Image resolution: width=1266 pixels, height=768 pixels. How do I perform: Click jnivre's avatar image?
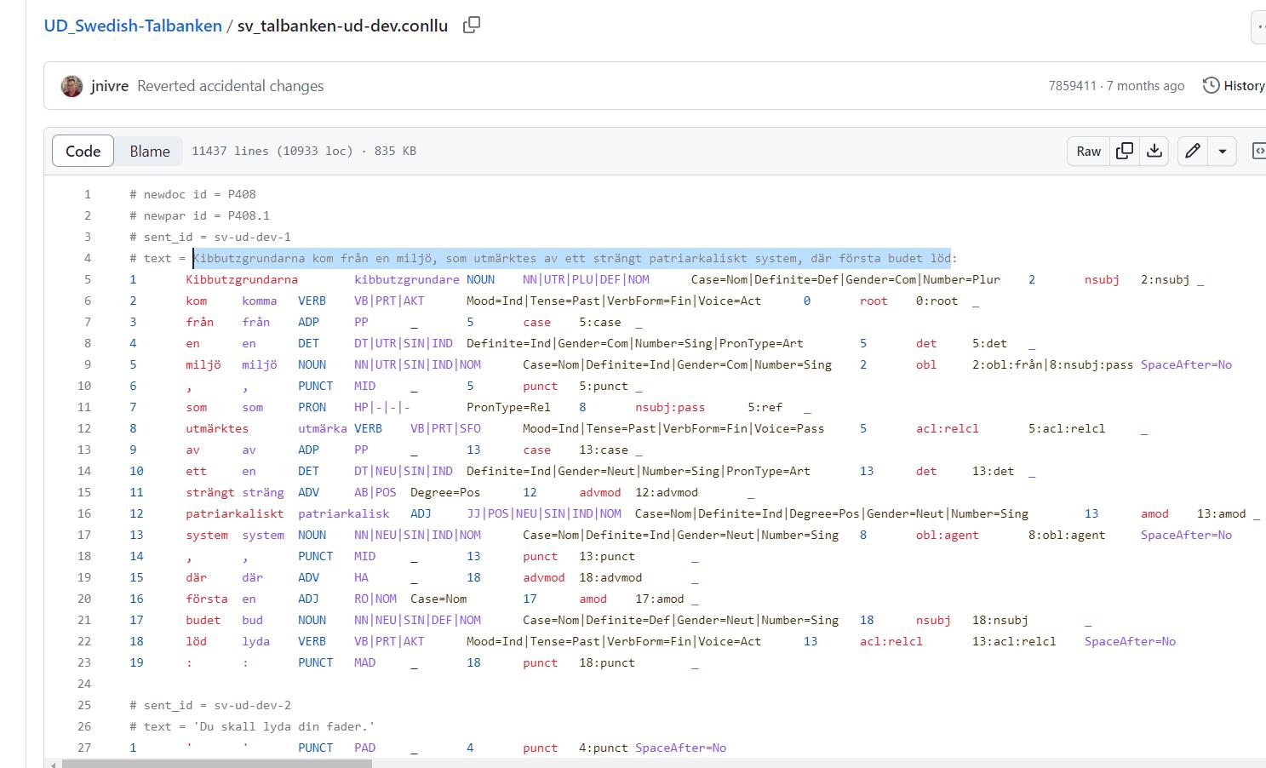tap(72, 86)
